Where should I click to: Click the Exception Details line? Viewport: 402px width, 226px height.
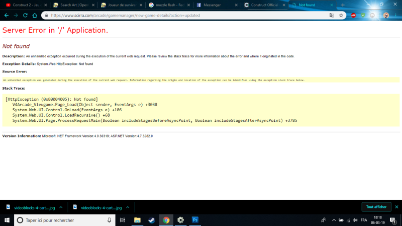click(48, 64)
